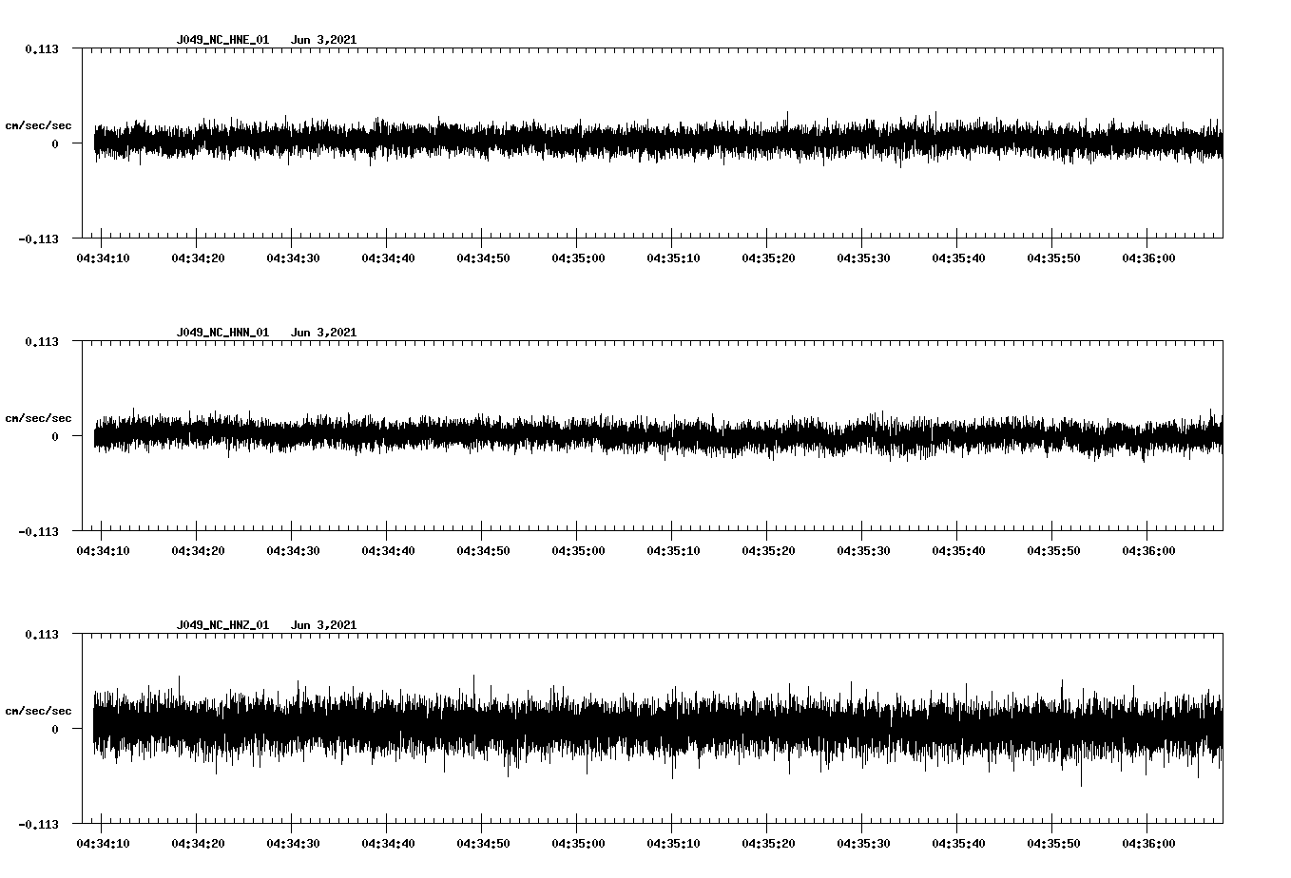Click the 04:34:10 time label on HNZ plot

click(x=103, y=844)
